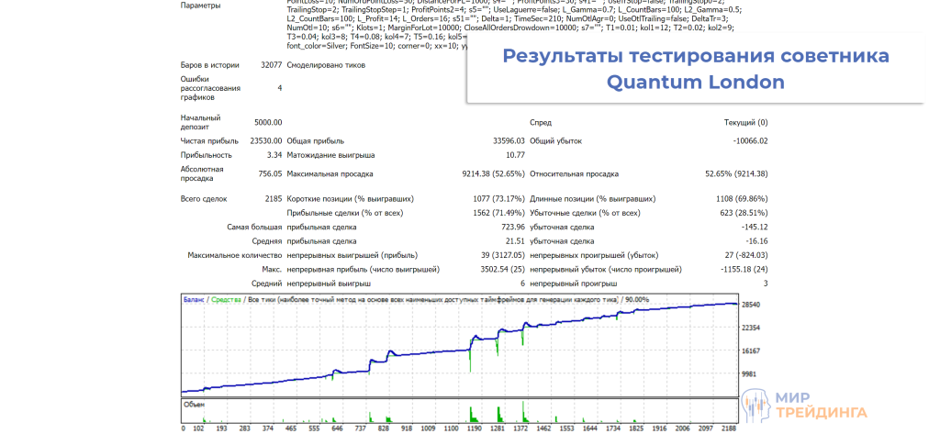The image size is (940, 434).
Task: Select the Начальный депозит value 5000.00
Action: 268,122
